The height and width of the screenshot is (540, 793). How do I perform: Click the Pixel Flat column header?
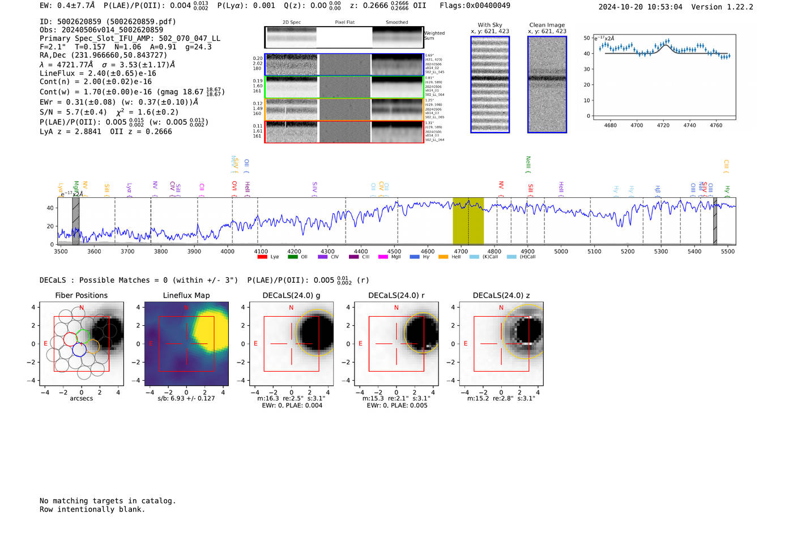click(x=344, y=23)
